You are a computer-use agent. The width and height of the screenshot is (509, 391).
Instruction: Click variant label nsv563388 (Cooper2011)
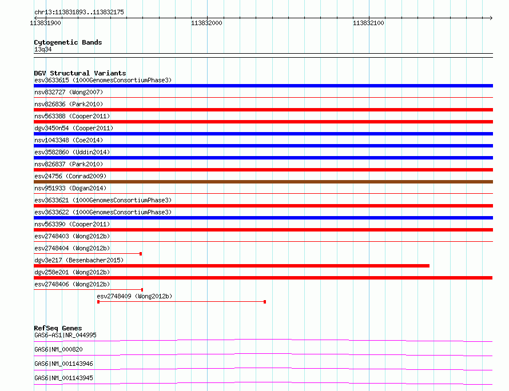coord(72,116)
